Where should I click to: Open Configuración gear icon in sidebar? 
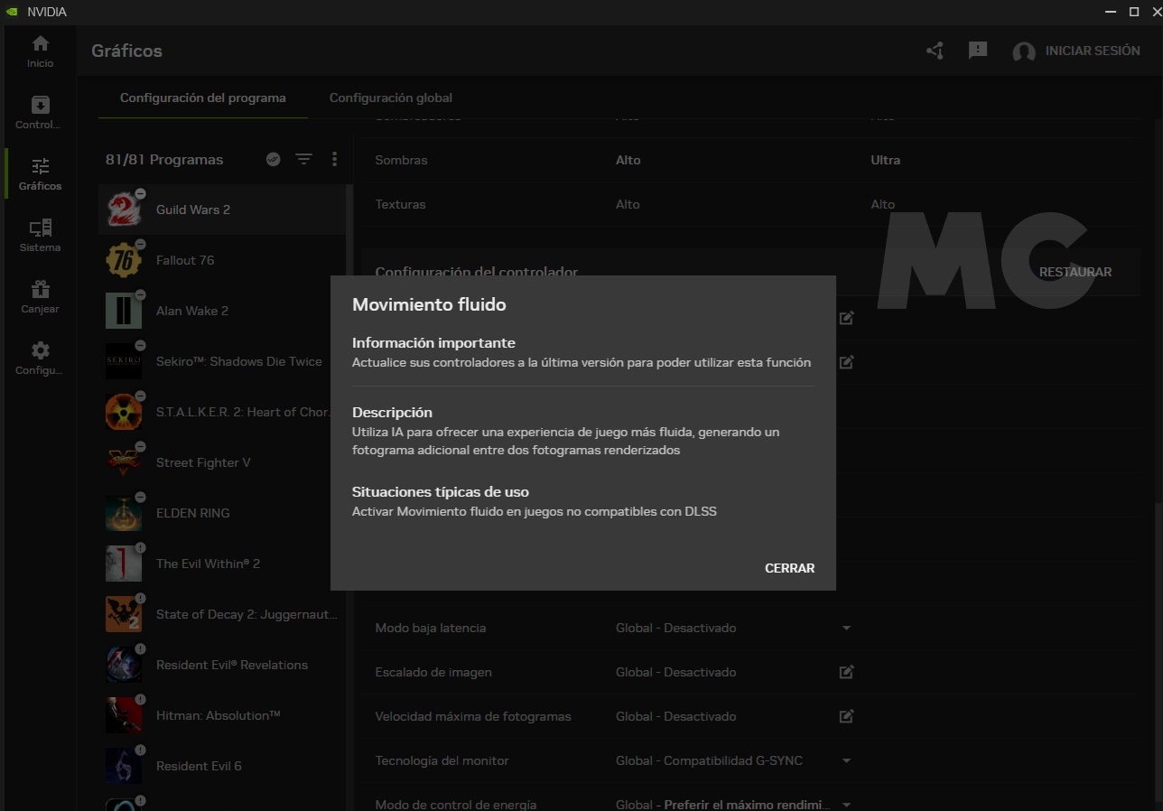[x=40, y=358]
